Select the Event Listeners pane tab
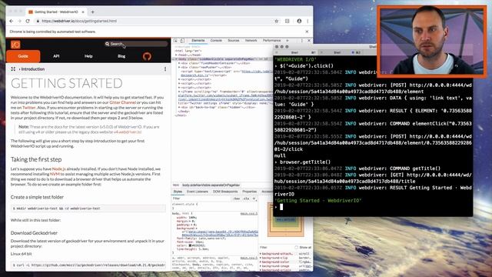Viewport: 492px width, 277px height. pyautogui.click(x=198, y=192)
